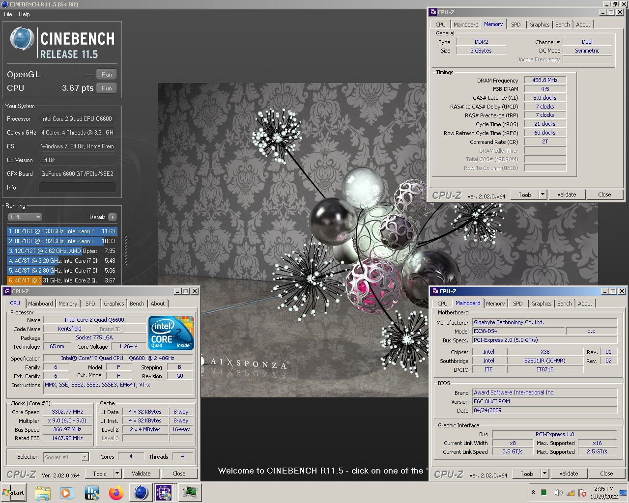Click the taskbar clock
Screen dimensions: 629x503
[x=603, y=493]
